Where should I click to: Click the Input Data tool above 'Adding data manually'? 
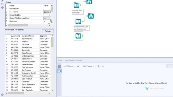(x=76, y=5)
